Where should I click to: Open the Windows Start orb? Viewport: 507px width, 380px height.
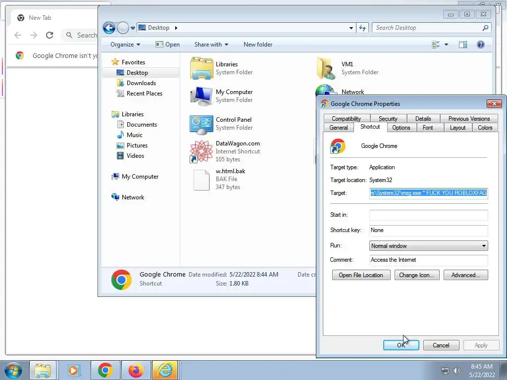point(13,370)
